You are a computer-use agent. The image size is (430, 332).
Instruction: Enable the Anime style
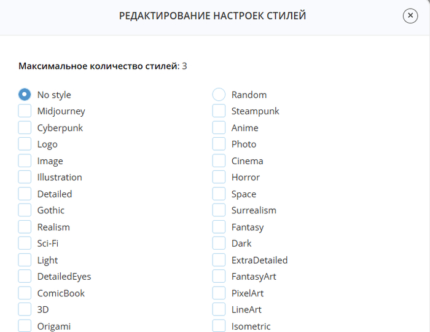(219, 128)
